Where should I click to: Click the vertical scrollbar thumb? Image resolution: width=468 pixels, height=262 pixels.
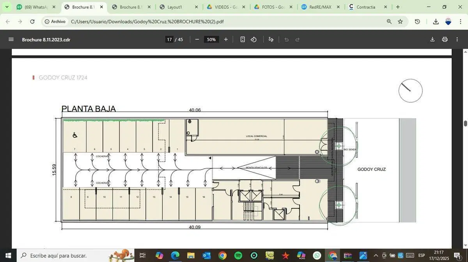point(465,124)
